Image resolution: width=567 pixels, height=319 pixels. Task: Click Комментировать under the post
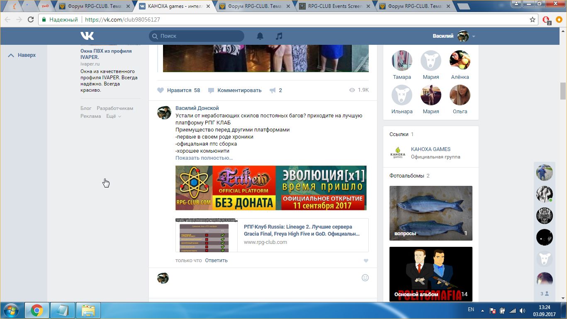[x=239, y=90]
